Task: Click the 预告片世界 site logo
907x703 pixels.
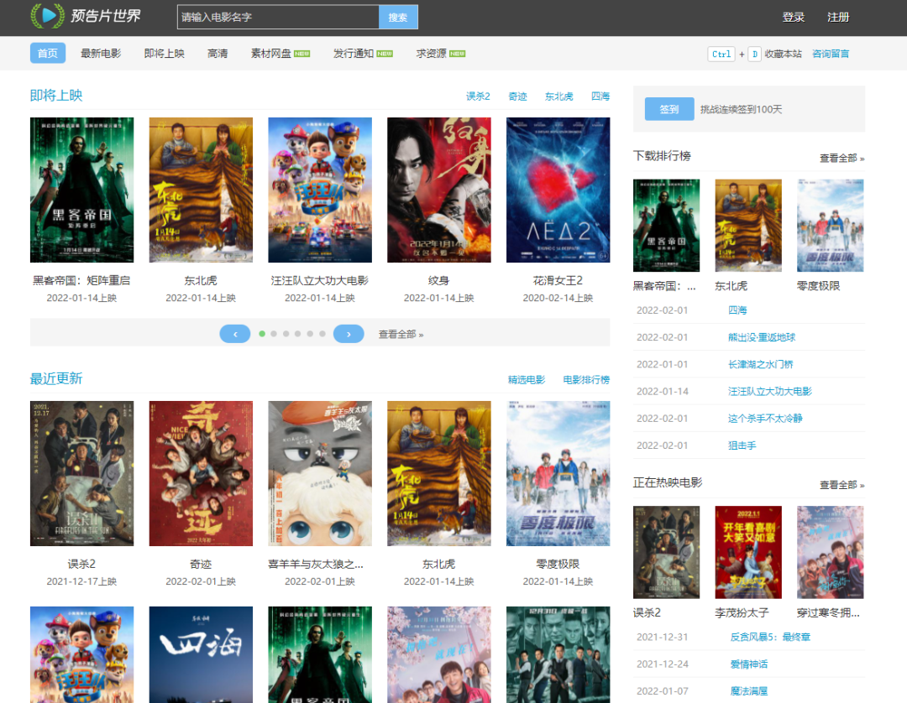Action: [x=86, y=16]
